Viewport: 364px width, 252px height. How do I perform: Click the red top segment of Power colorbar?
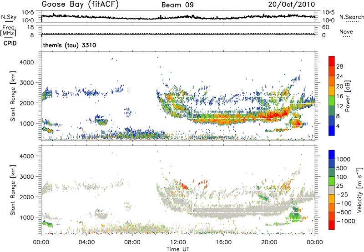[332, 61]
